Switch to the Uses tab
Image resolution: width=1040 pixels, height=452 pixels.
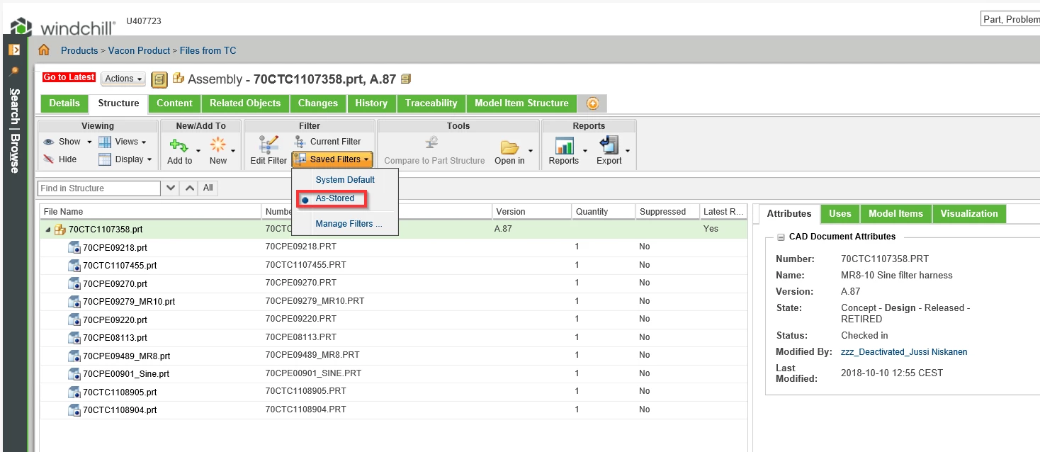tap(840, 214)
